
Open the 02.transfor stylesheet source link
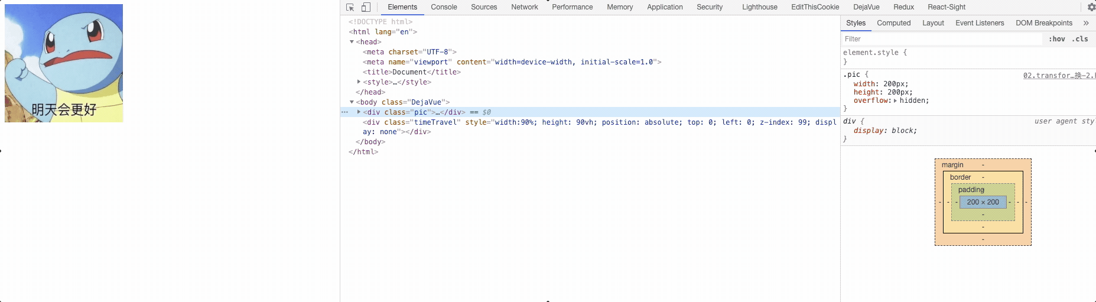coord(1058,76)
